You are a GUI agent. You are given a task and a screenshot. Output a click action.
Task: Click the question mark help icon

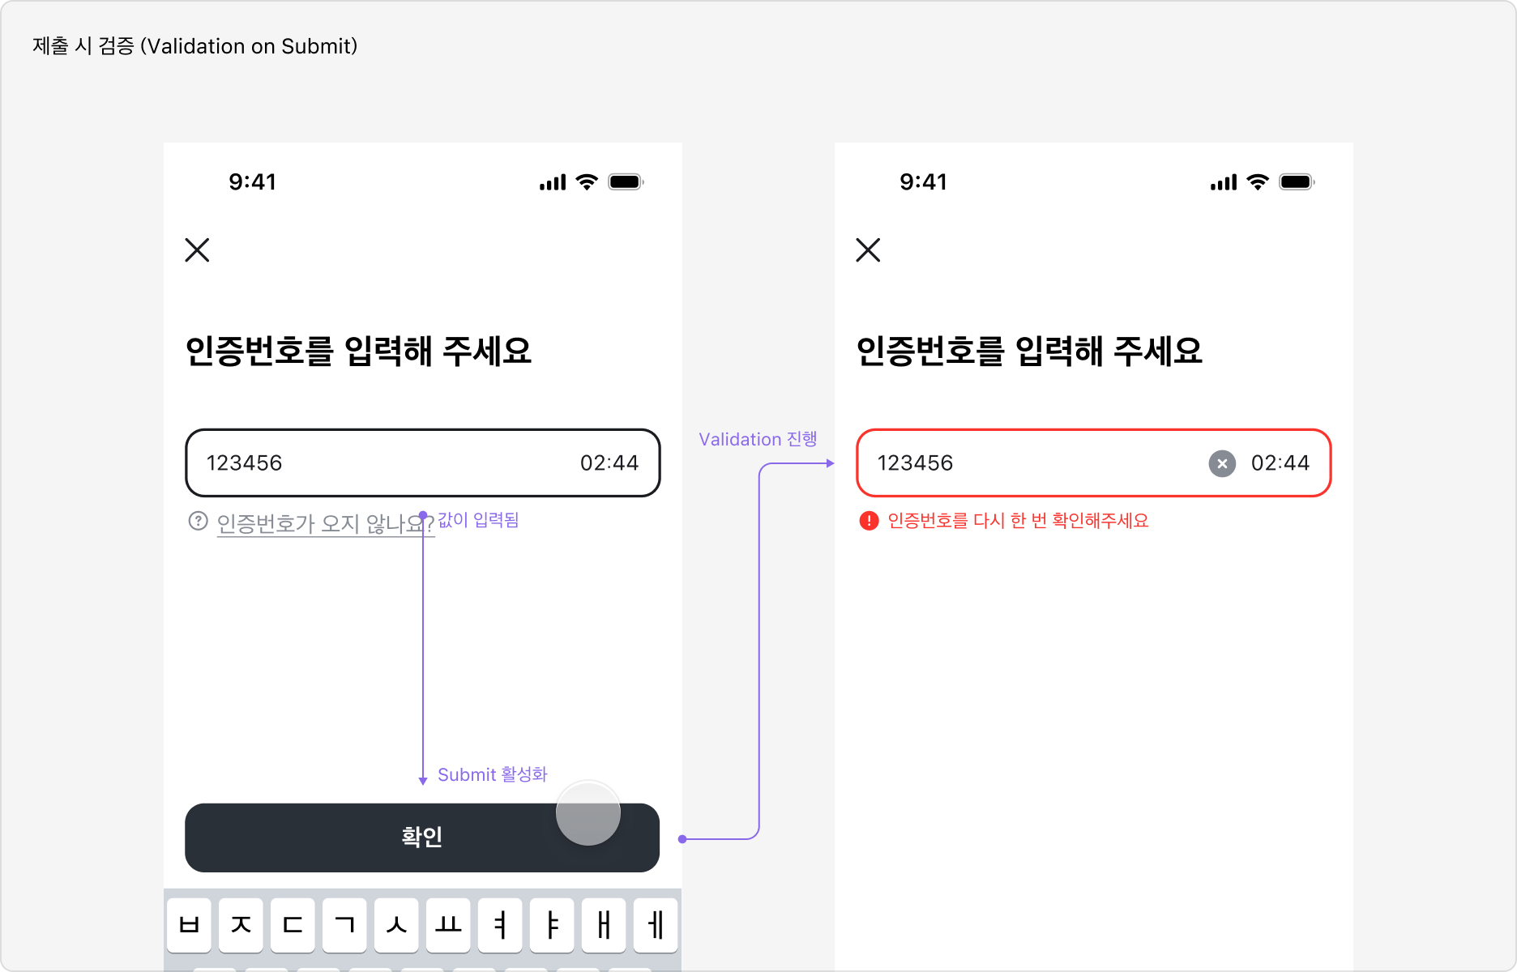coord(197,521)
